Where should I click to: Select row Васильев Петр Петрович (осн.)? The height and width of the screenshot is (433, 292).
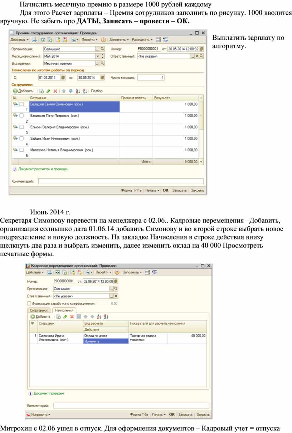click(106, 118)
